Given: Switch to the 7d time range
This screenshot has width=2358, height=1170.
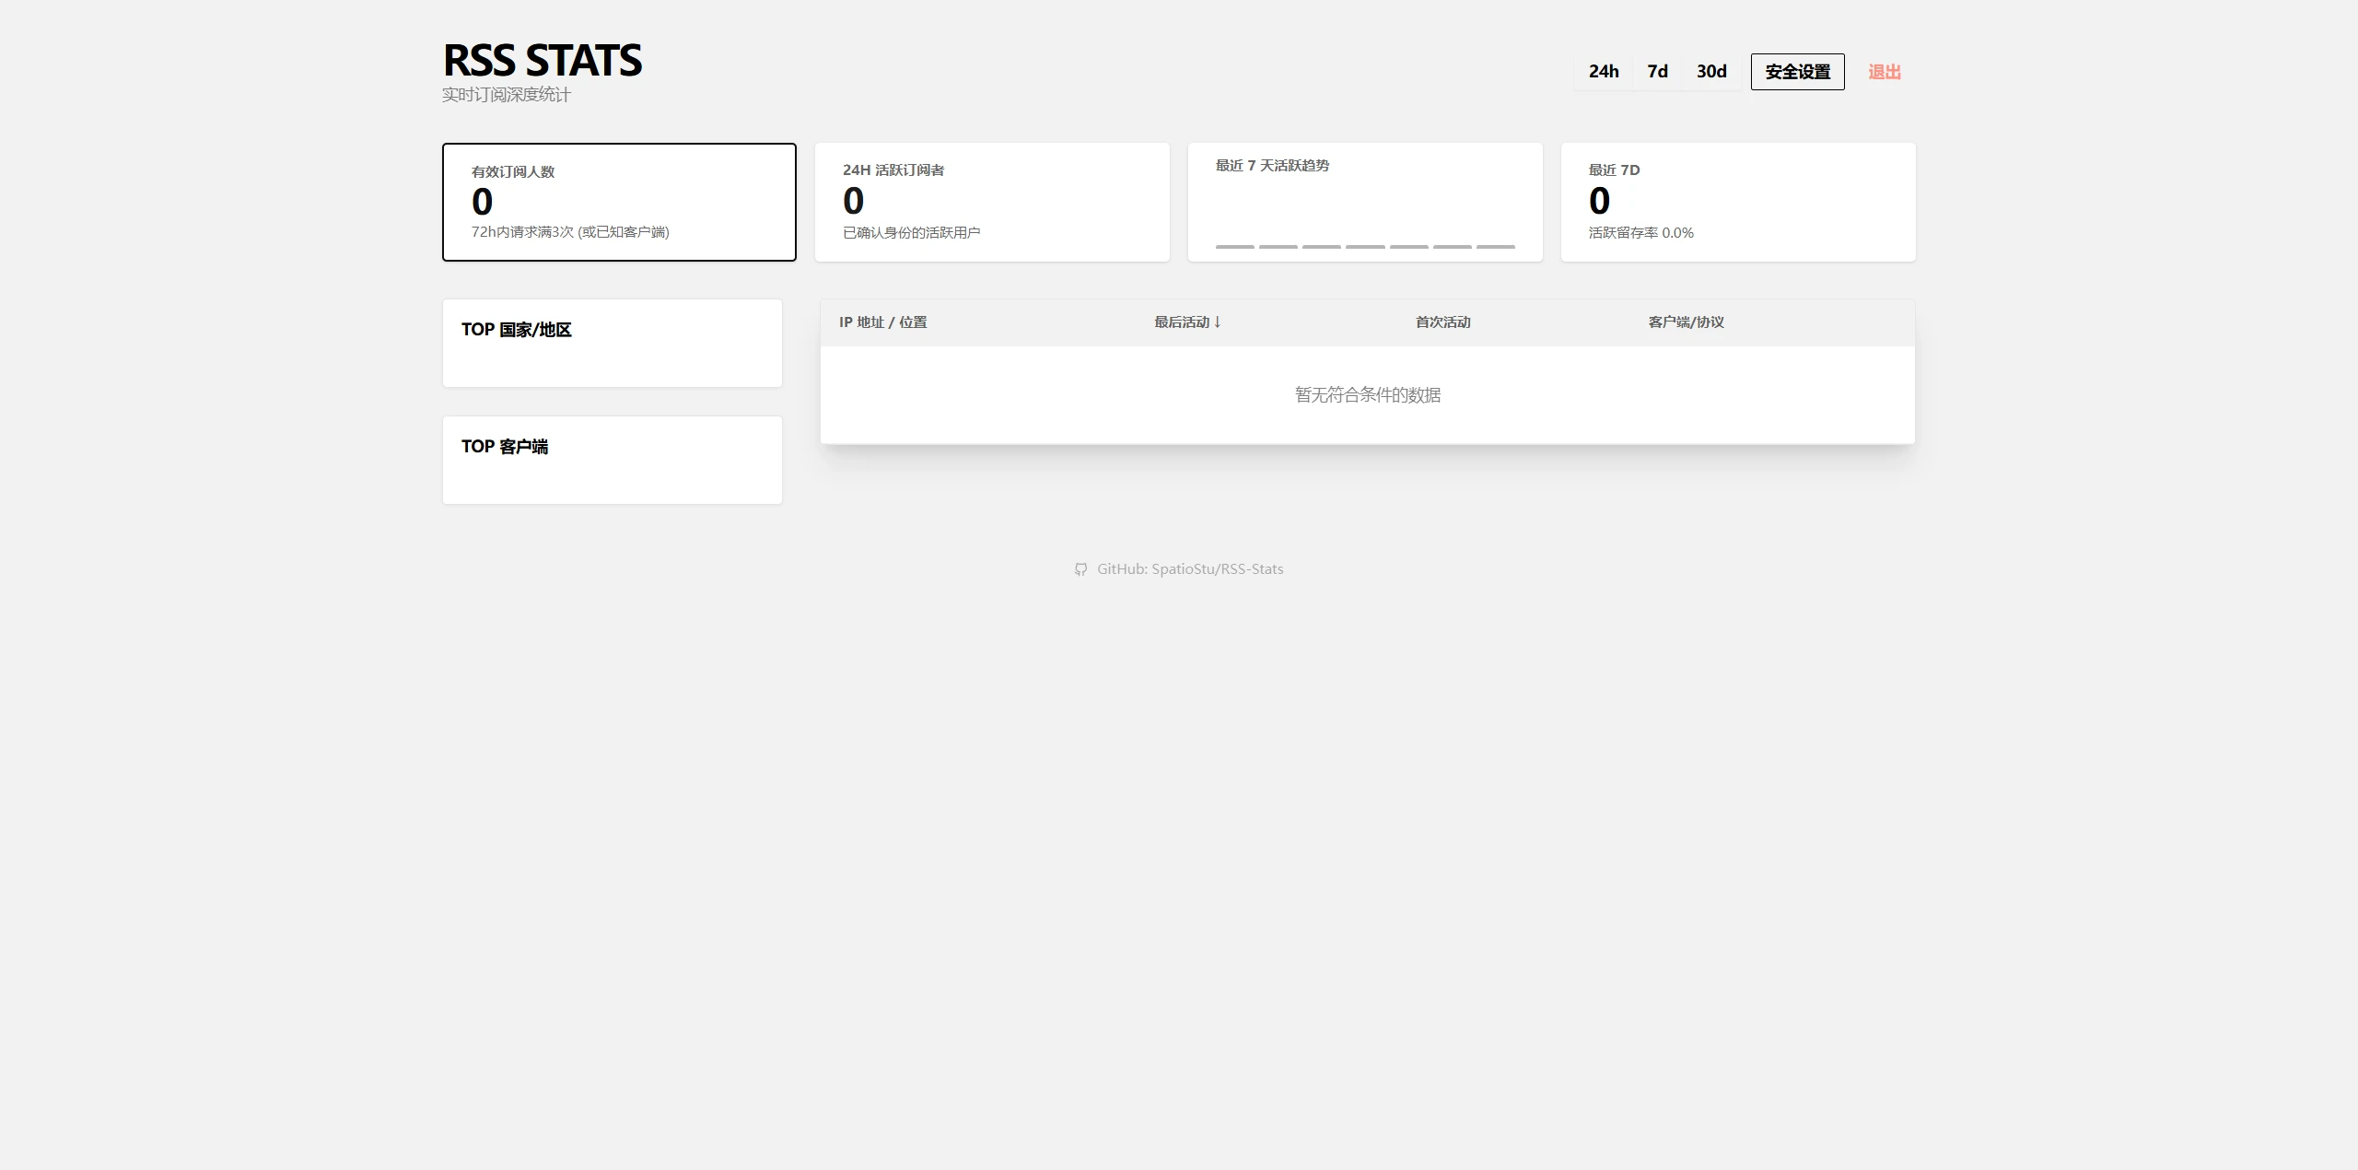Looking at the screenshot, I should (x=1657, y=72).
